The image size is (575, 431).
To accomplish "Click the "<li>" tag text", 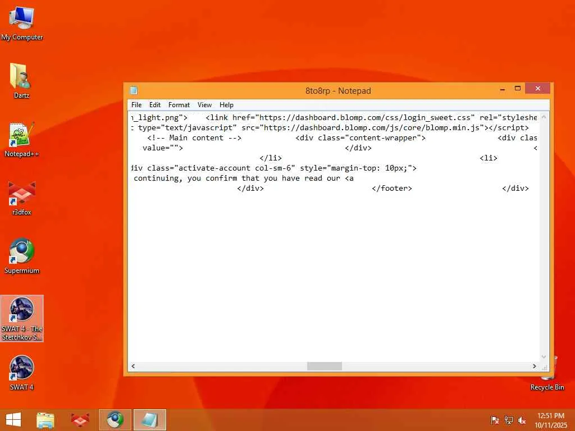I will 489,158.
